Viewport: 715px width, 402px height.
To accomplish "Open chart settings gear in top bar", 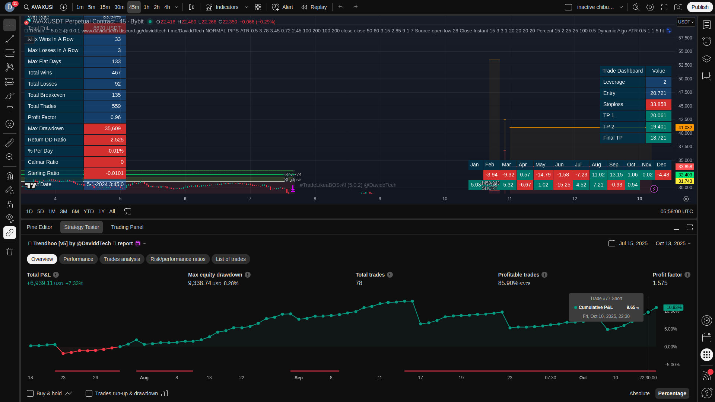I will 650,7.
